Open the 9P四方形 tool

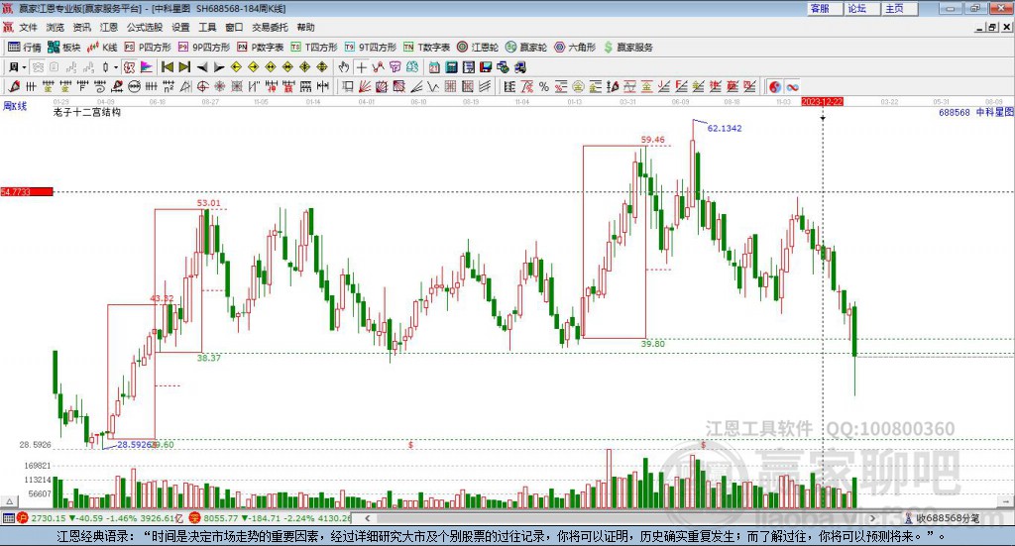[x=204, y=48]
